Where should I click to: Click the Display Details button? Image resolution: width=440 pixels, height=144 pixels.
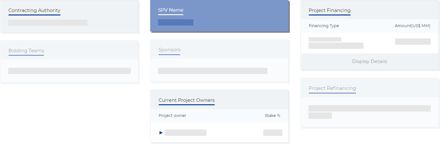click(369, 61)
